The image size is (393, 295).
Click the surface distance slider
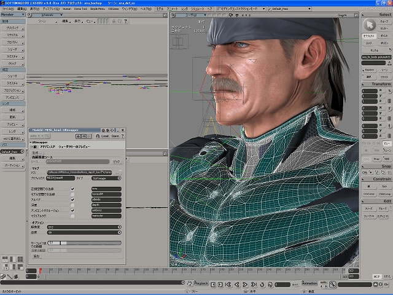pyautogui.click(x=84, y=243)
